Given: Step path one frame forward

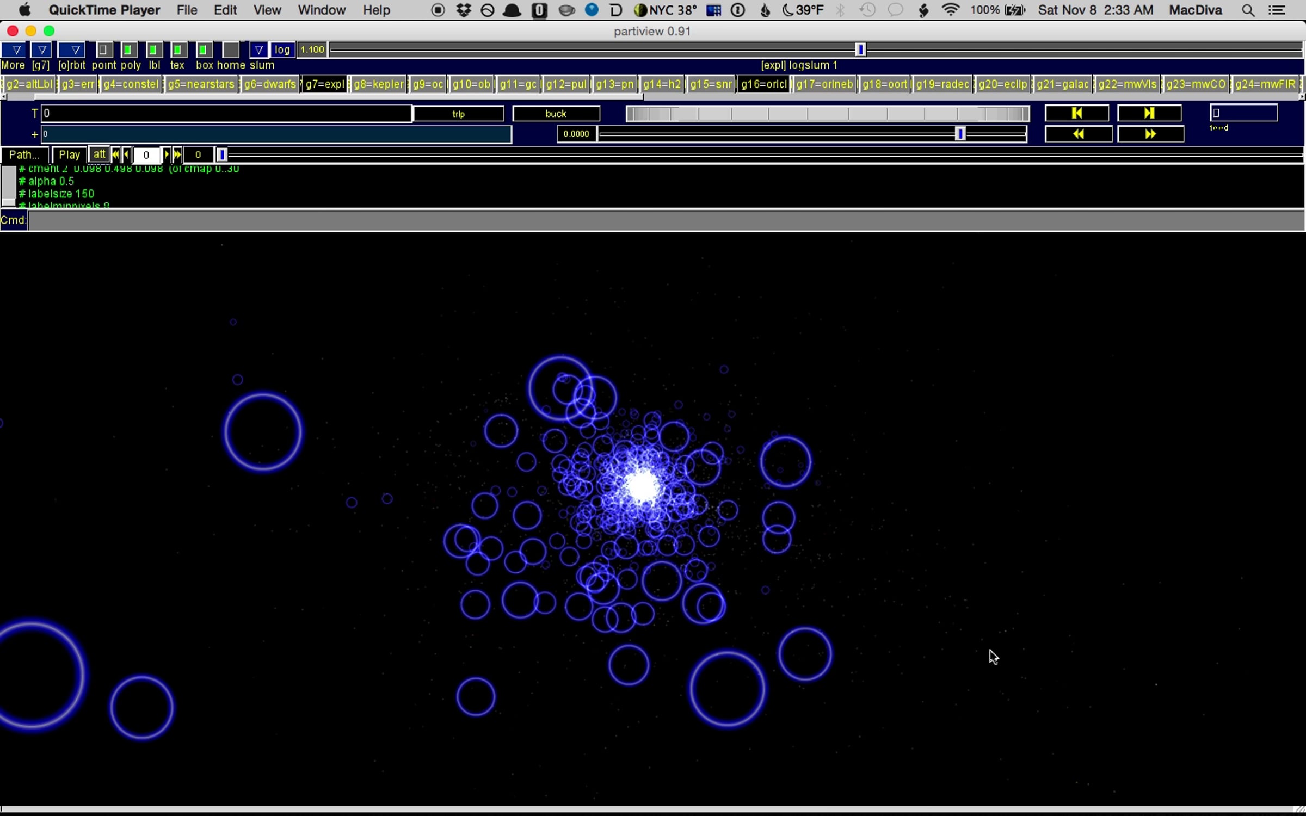Looking at the screenshot, I should [167, 155].
